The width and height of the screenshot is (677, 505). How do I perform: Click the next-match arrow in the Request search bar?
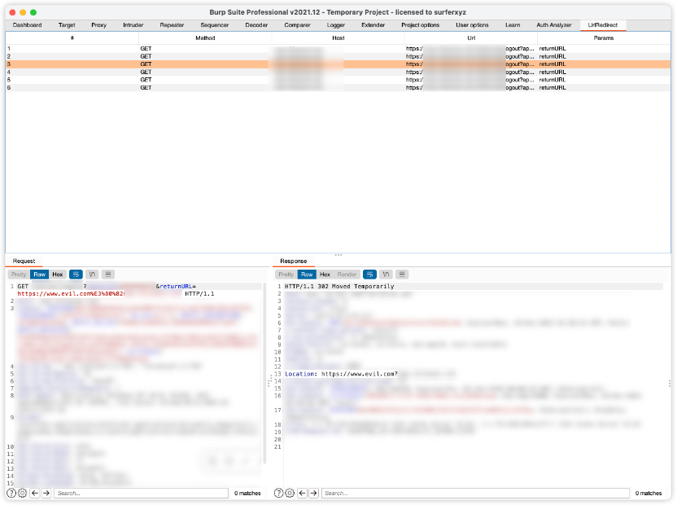46,493
